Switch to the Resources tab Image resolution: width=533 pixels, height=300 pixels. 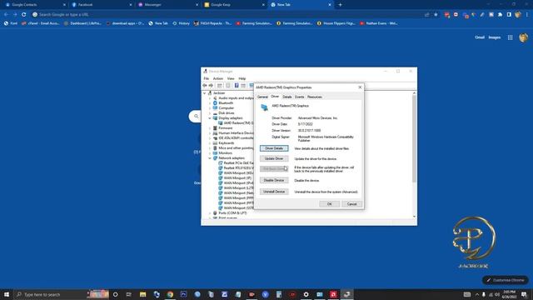[315, 97]
